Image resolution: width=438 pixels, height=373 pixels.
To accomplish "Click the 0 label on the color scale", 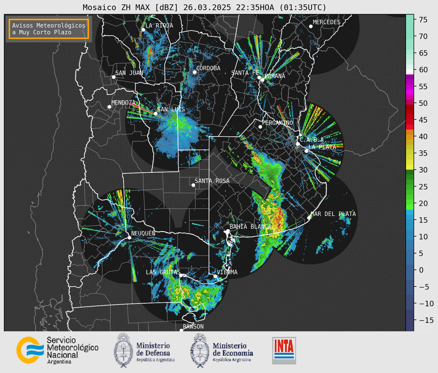I will click(421, 270).
